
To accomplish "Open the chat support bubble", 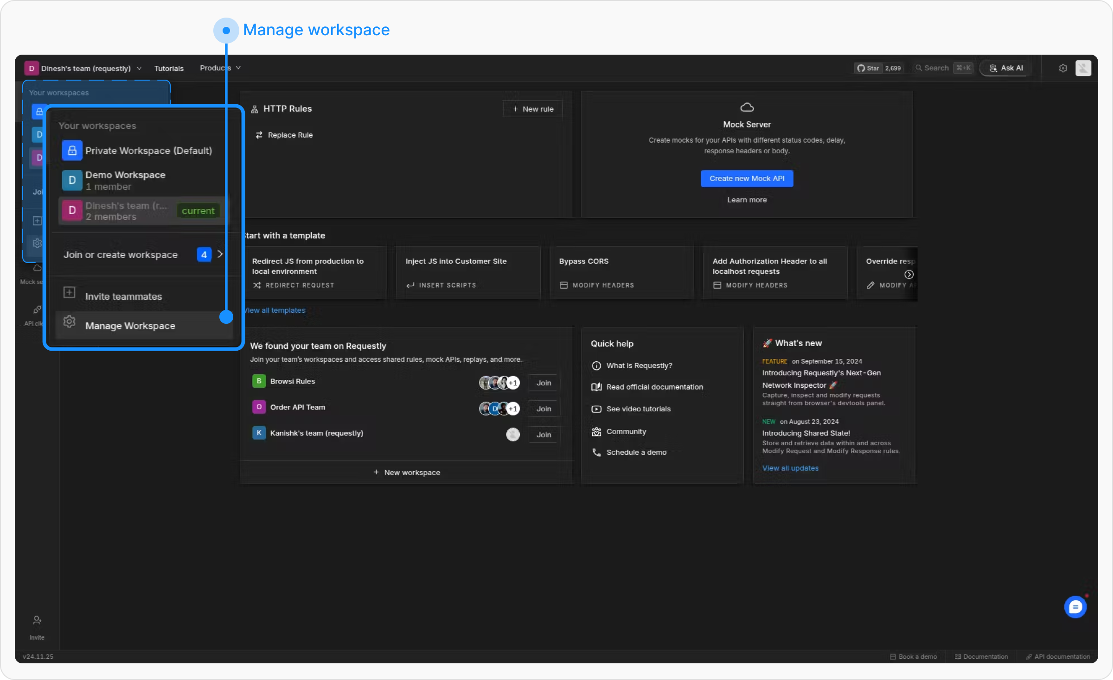I will 1075,607.
